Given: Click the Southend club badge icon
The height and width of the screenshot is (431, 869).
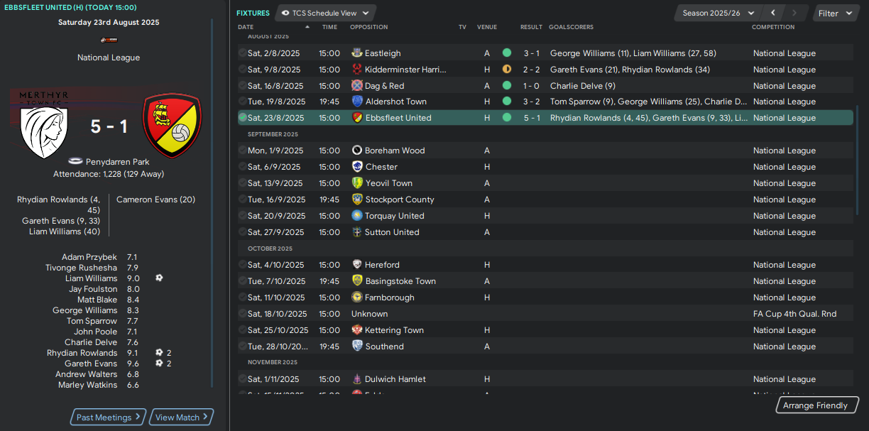Looking at the screenshot, I should click(357, 347).
